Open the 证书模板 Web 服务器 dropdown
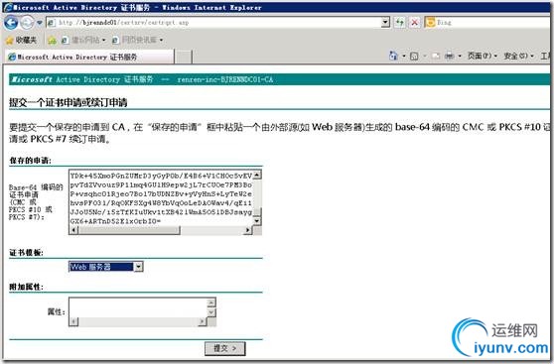The image size is (554, 364). [105, 267]
